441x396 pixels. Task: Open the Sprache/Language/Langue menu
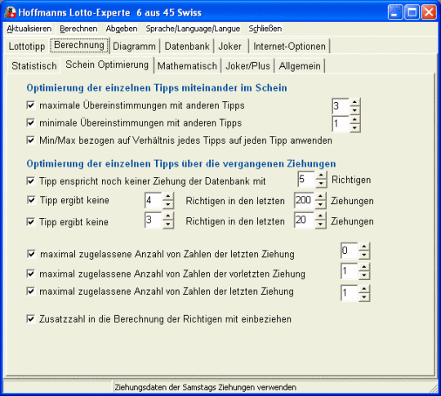[x=193, y=29]
